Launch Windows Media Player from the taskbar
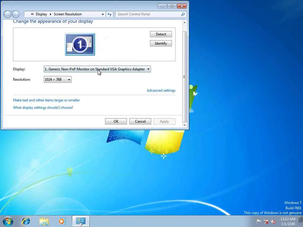The image size is (303, 227). pos(62,221)
